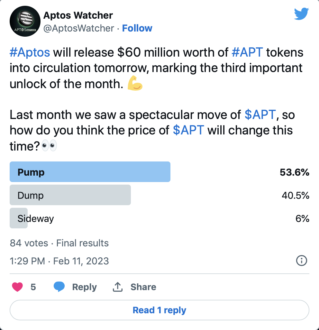Follow the AptosWatcher account
Image resolution: width=319 pixels, height=330 pixels.
pos(137,28)
